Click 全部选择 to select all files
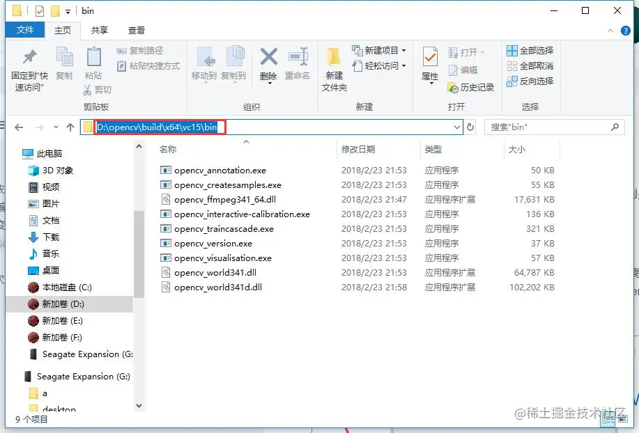 [x=532, y=50]
